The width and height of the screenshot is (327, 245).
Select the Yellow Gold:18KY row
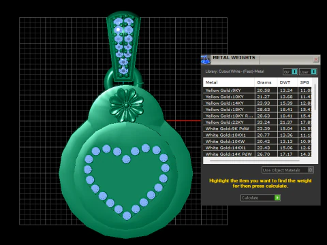[x=258, y=110]
